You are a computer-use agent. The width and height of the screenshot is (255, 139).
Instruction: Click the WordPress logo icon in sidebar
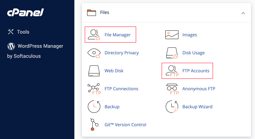(11, 46)
